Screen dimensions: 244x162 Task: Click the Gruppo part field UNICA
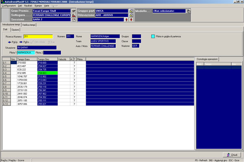(x=111, y=11)
